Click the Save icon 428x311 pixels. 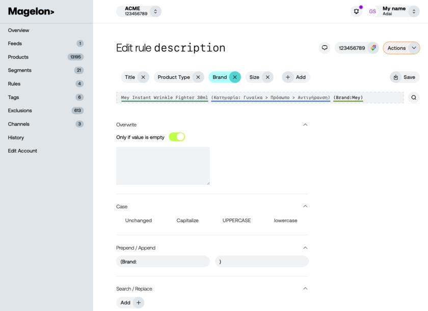[x=396, y=77]
